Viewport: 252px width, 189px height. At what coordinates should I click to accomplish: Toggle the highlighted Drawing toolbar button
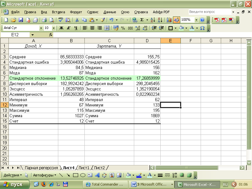[x=176, y=20]
